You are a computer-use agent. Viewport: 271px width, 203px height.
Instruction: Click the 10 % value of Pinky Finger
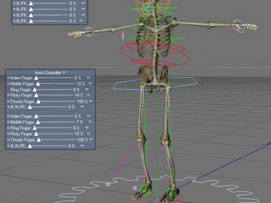(x=79, y=134)
